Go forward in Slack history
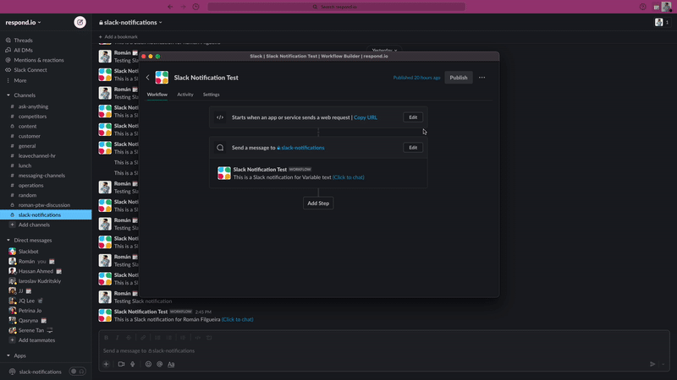 (x=183, y=7)
